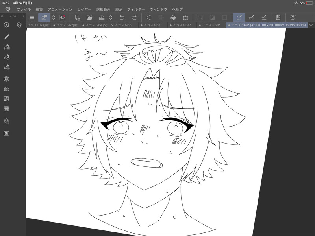Open the material palette icon
Screen dimensions: 315x236
pos(7,121)
